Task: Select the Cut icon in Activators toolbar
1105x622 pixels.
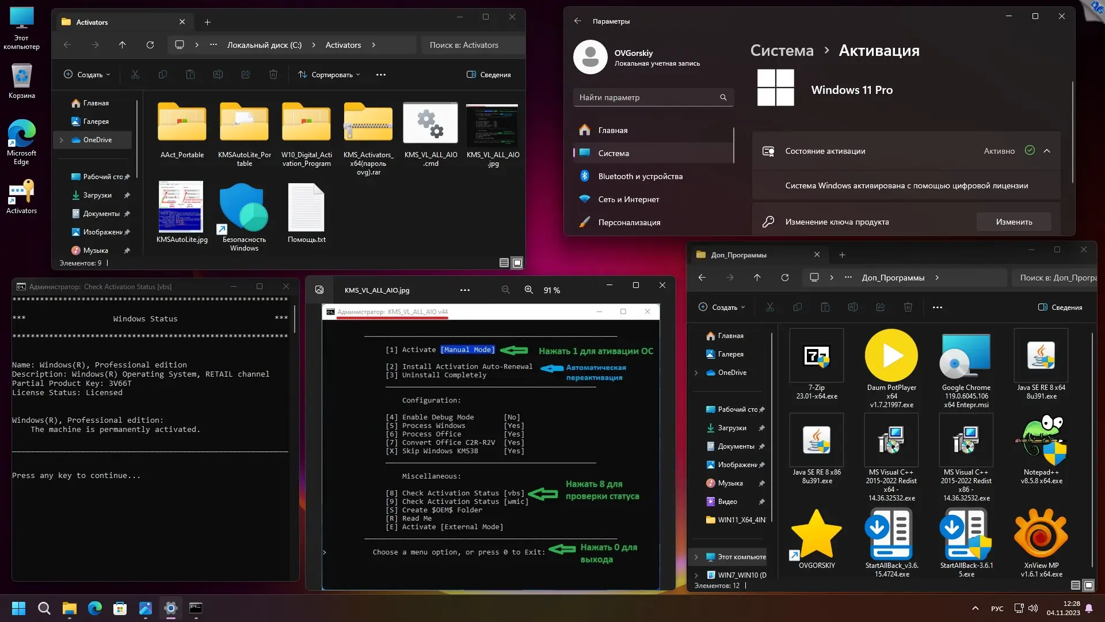Action: (x=135, y=74)
